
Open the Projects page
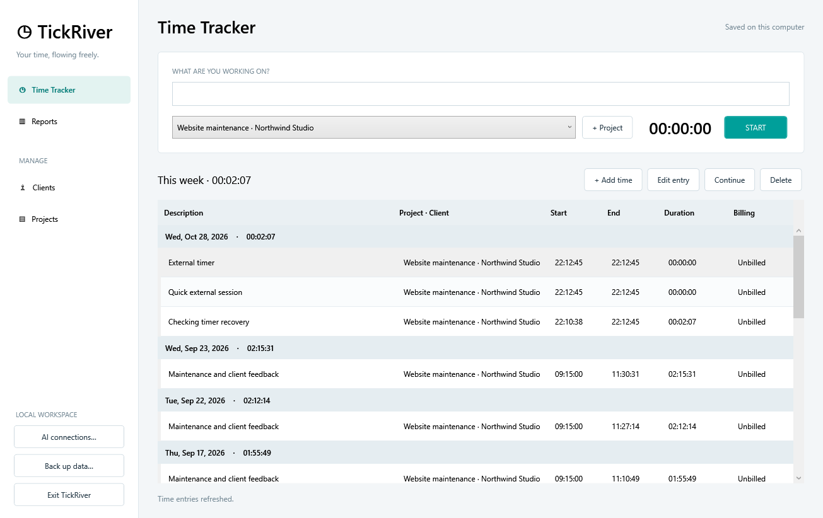69,219
